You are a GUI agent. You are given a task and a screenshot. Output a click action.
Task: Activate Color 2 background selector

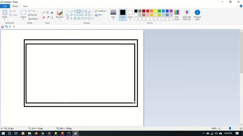click(x=130, y=15)
